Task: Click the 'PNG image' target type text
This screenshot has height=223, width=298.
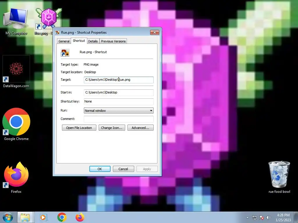Action: point(91,64)
